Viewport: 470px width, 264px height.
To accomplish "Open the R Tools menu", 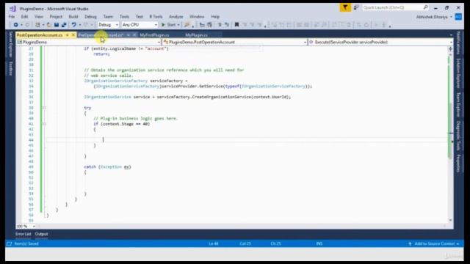I will (x=156, y=17).
